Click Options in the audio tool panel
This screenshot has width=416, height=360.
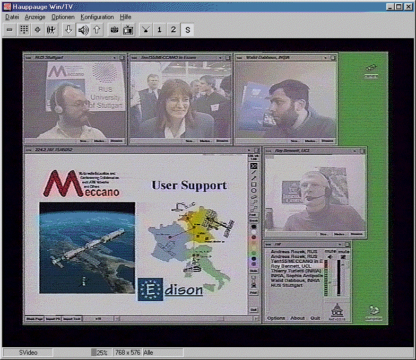tap(276, 318)
